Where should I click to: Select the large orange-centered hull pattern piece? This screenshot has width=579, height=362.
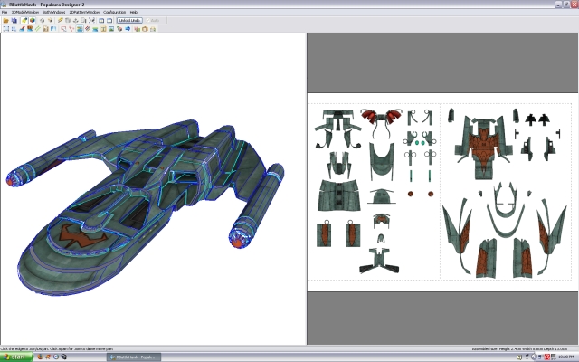tap(484, 148)
